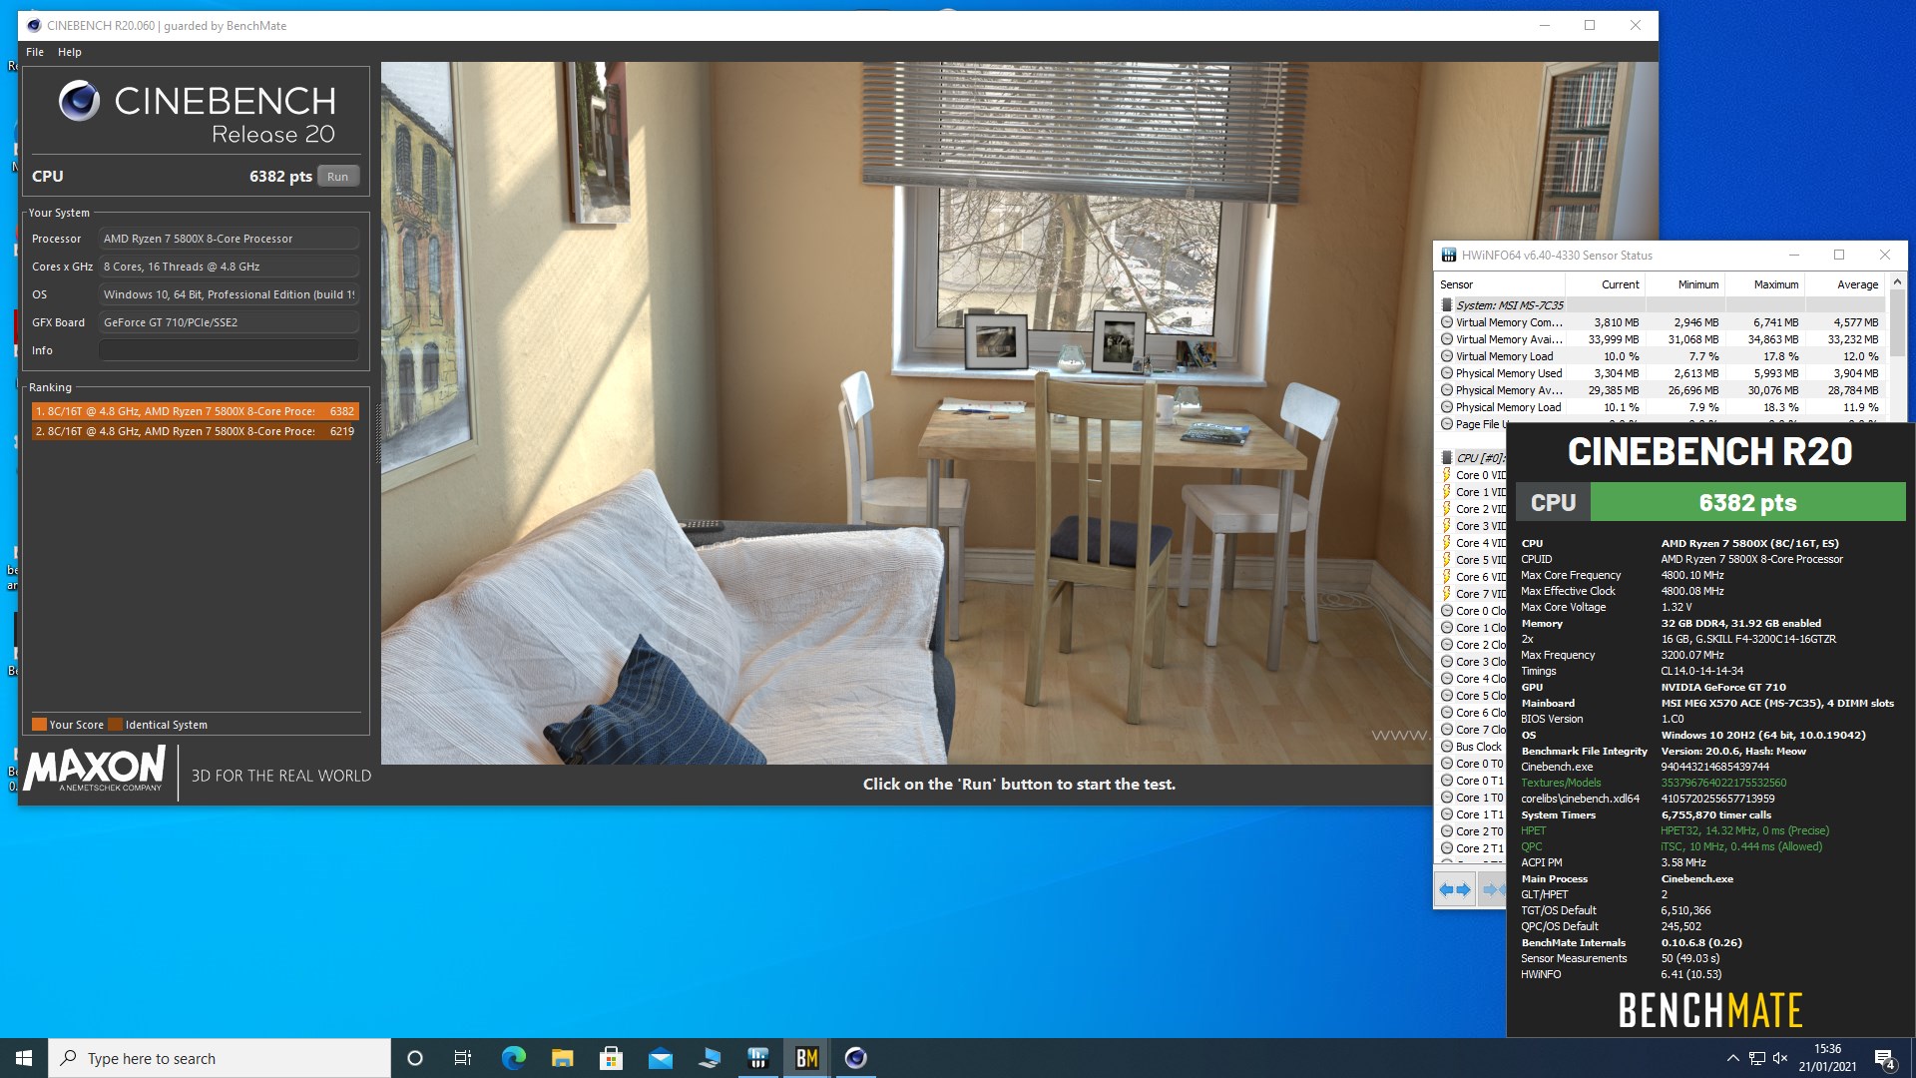Select the Virtual Memory Load sensor row
1916x1078 pixels.
pos(1661,356)
